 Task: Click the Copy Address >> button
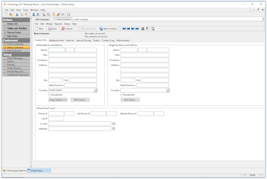(58, 100)
